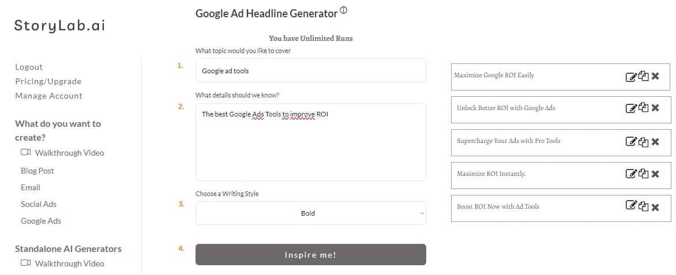Open the Logout link
The image size is (676, 275).
(29, 67)
